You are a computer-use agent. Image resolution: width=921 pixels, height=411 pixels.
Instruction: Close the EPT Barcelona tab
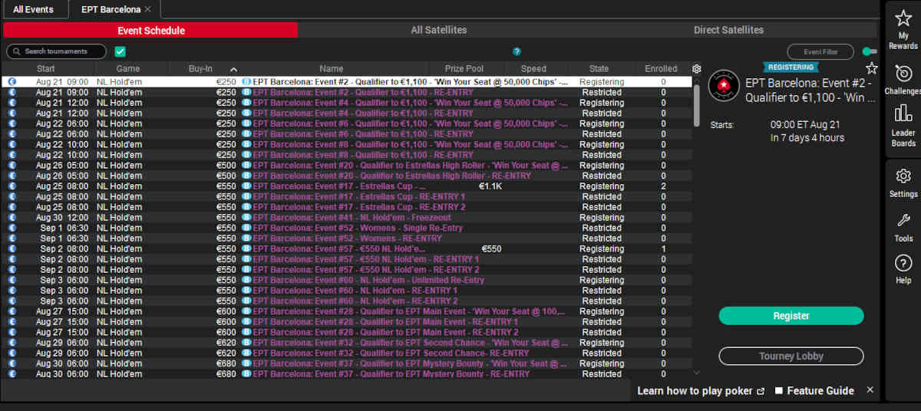(x=148, y=9)
